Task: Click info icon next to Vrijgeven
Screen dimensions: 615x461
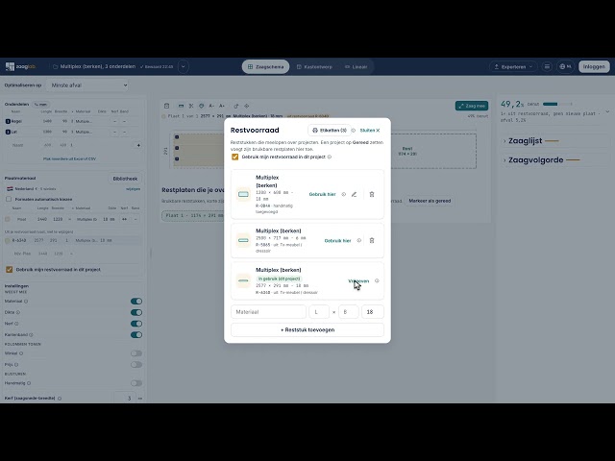Action: pos(377,280)
